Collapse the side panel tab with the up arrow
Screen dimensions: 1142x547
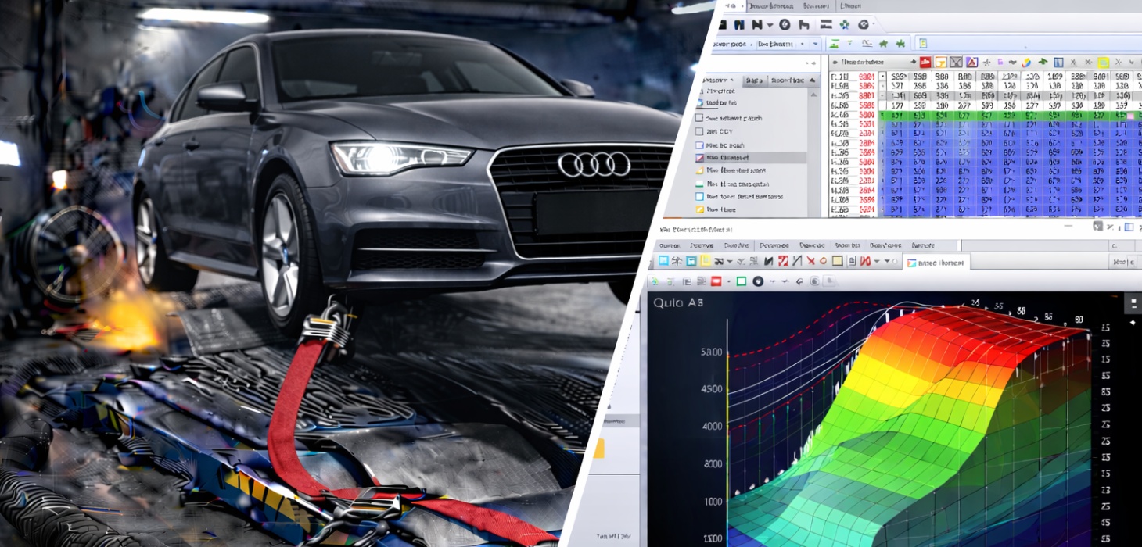(x=812, y=80)
